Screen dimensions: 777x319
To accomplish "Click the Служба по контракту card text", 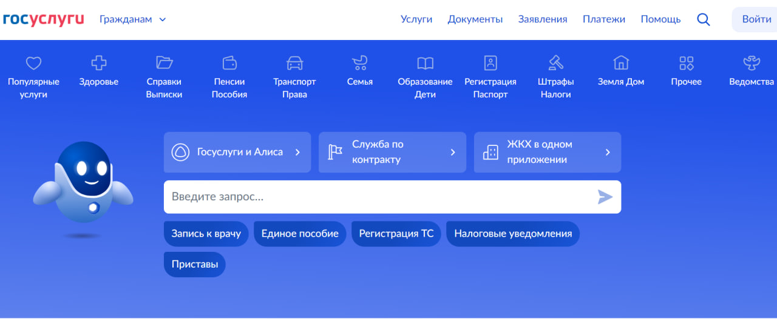I will 378,152.
